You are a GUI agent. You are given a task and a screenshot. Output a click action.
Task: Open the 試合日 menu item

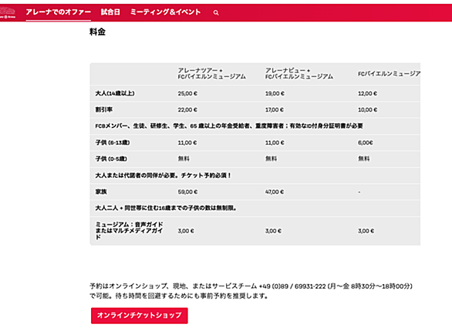110,12
